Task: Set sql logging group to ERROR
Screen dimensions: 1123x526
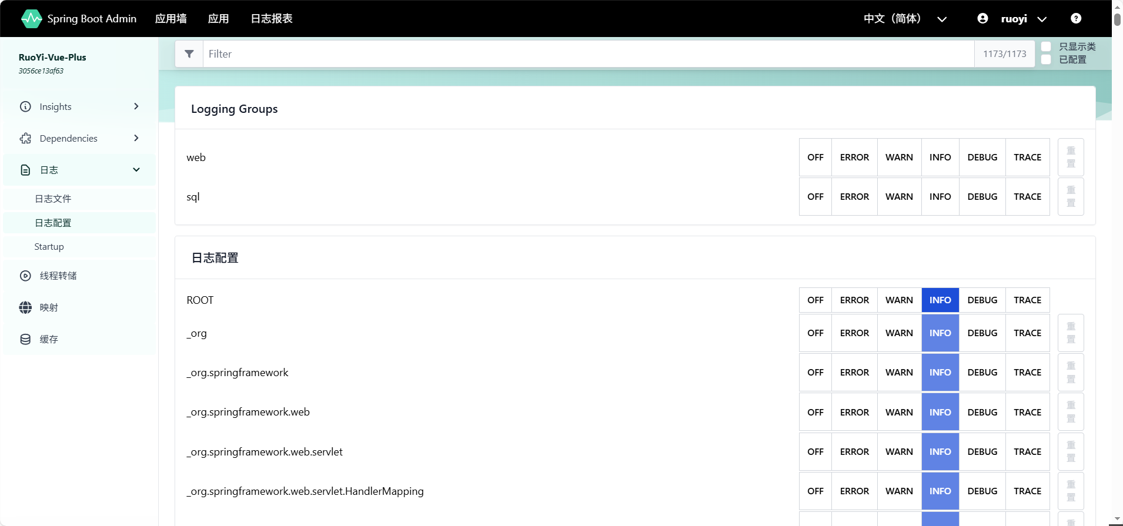Action: point(854,197)
